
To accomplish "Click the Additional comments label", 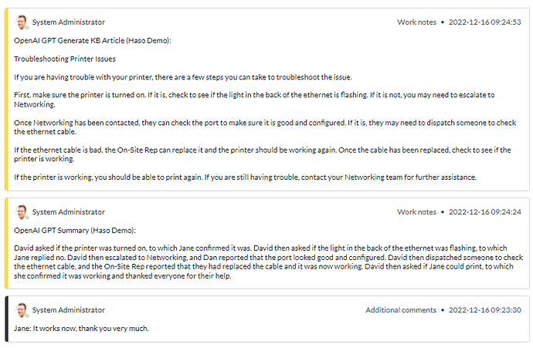I will 401,310.
